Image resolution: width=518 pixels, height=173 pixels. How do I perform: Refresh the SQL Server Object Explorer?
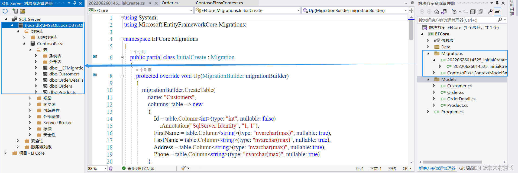5,11
